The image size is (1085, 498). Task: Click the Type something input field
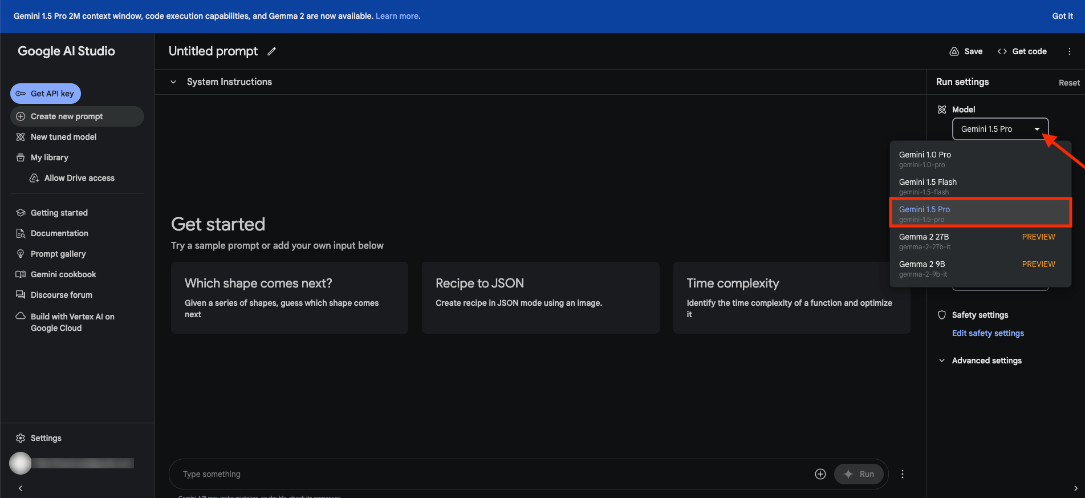[x=490, y=474]
